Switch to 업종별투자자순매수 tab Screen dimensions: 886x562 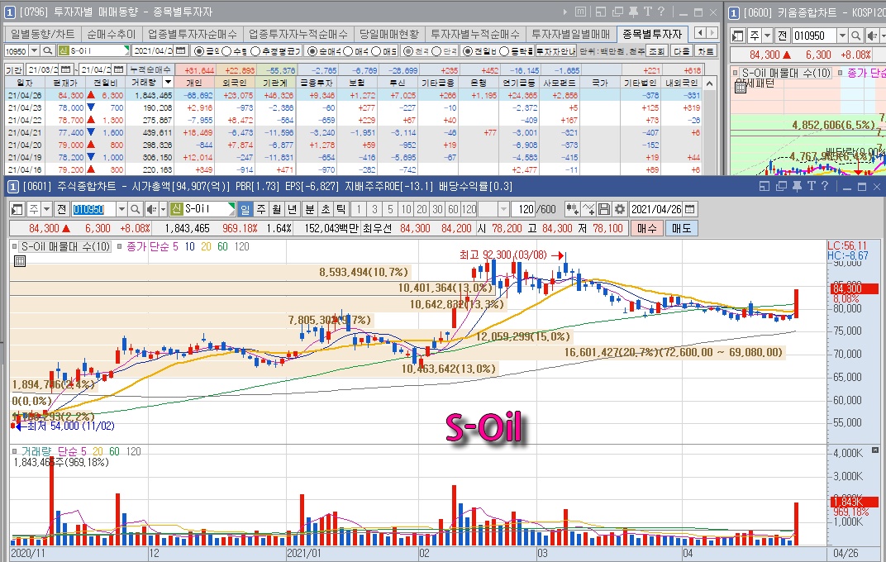[192, 35]
